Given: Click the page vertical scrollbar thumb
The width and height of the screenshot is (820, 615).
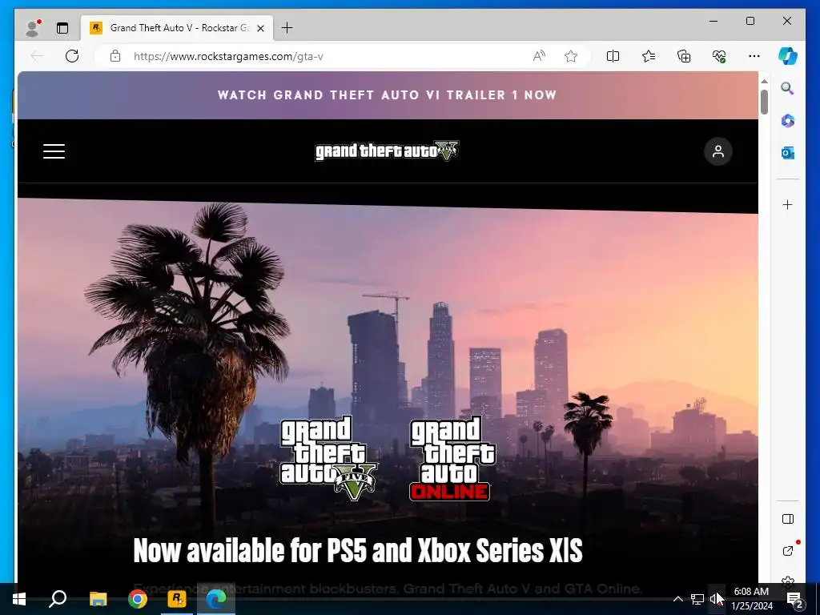Looking at the screenshot, I should coord(764,102).
